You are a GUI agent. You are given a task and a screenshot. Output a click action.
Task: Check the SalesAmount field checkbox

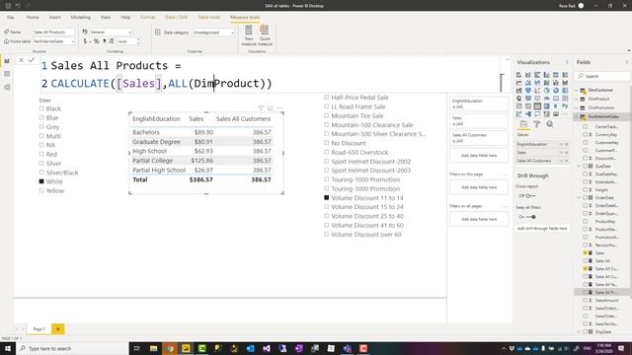click(586, 300)
